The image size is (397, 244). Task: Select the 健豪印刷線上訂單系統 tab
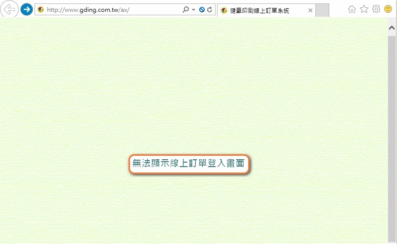tap(266, 10)
